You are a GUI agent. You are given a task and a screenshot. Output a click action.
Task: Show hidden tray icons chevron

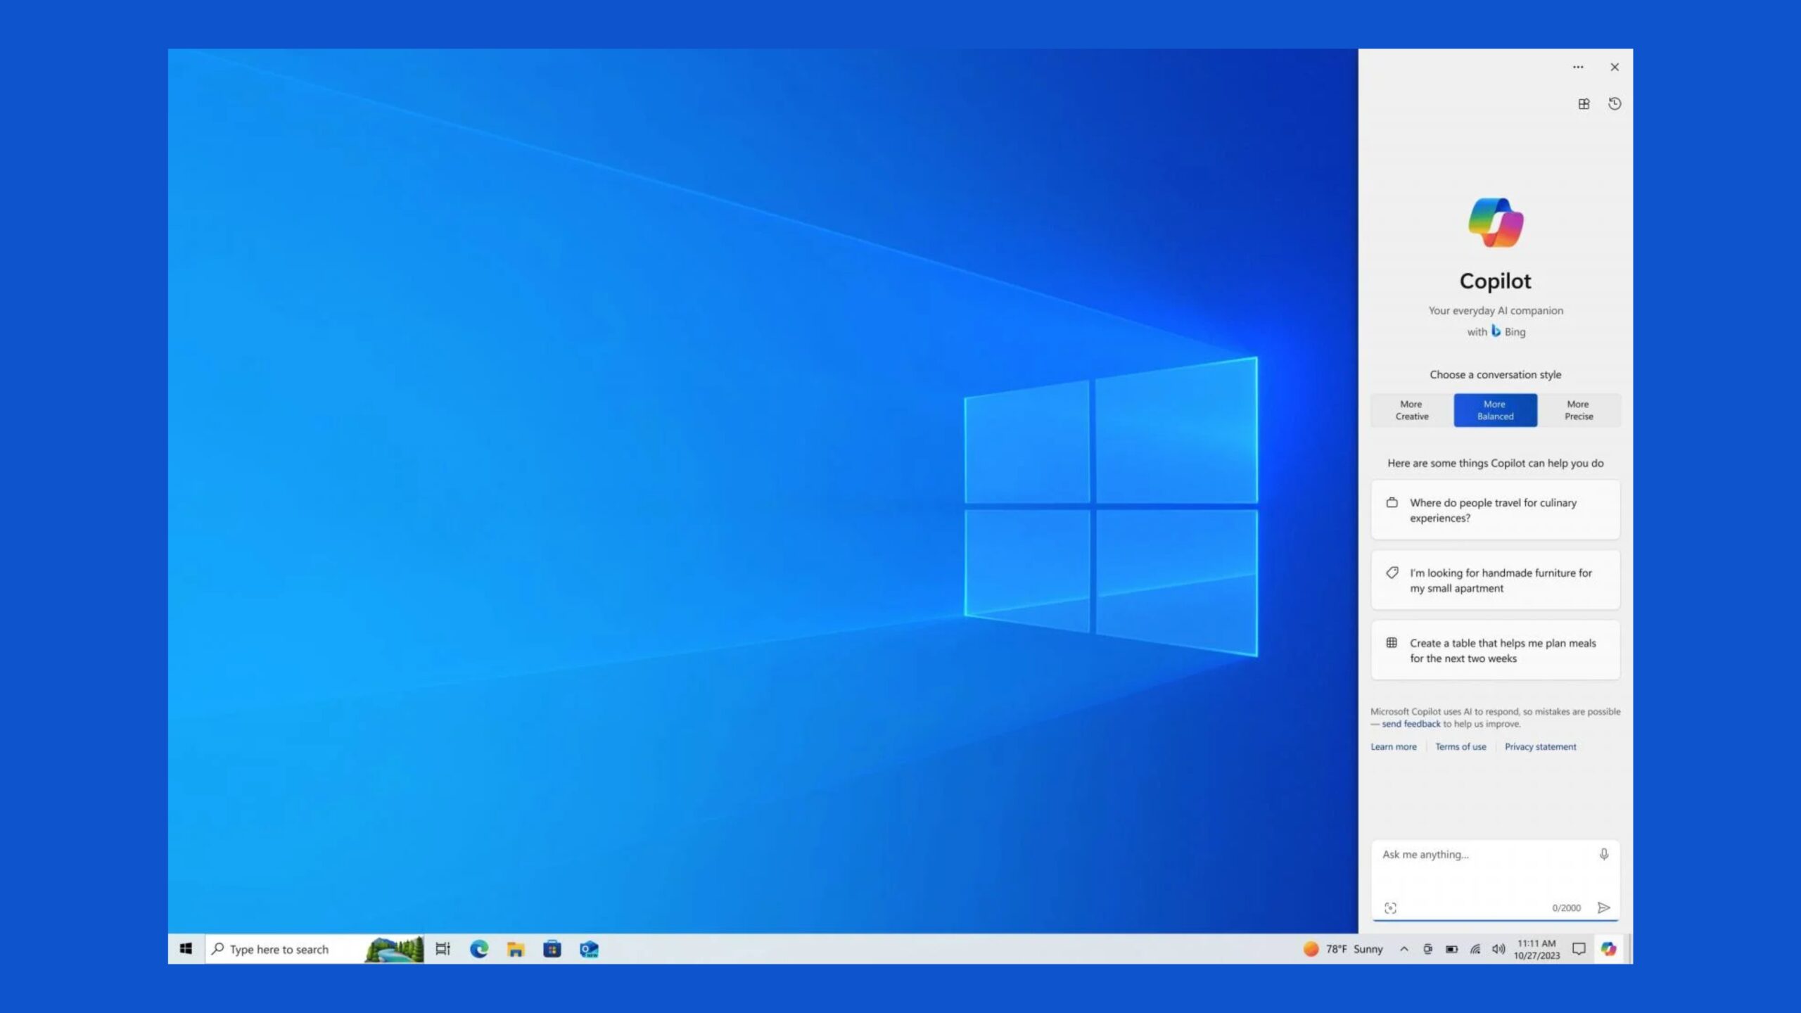click(x=1404, y=949)
